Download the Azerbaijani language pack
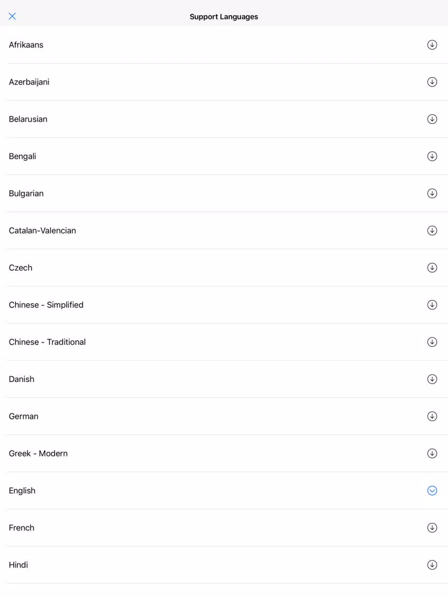The width and height of the screenshot is (448, 597). point(432,82)
